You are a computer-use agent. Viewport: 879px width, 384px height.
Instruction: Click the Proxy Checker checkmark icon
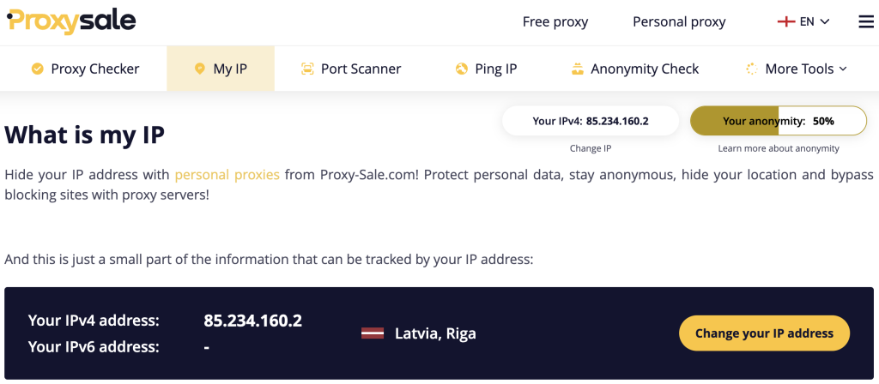click(38, 69)
